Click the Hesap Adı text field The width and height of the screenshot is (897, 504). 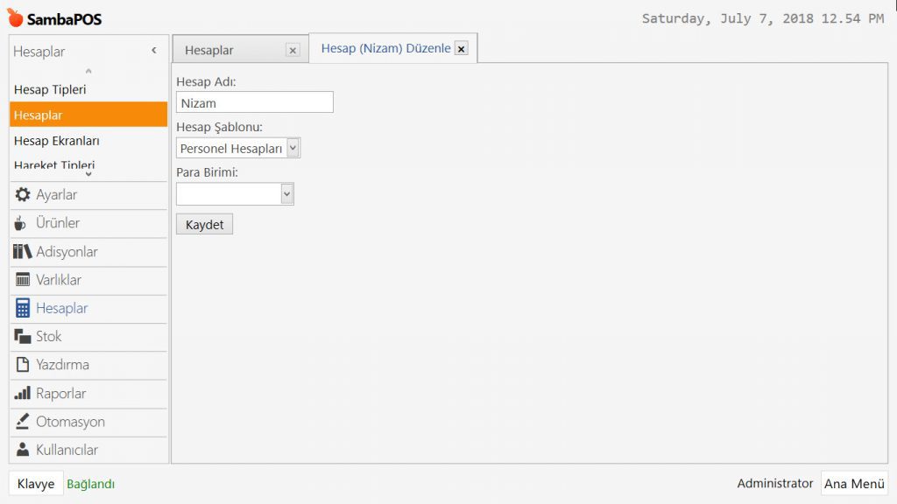pyautogui.click(x=254, y=102)
